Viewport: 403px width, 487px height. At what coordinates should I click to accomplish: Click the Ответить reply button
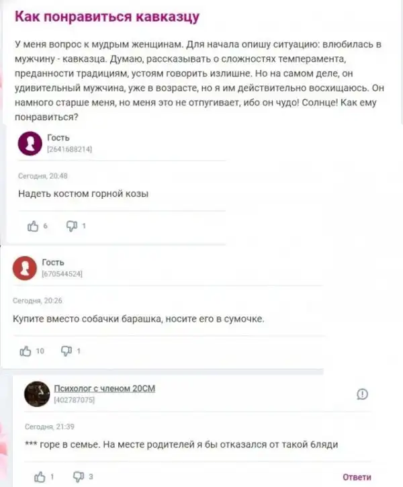357,477
